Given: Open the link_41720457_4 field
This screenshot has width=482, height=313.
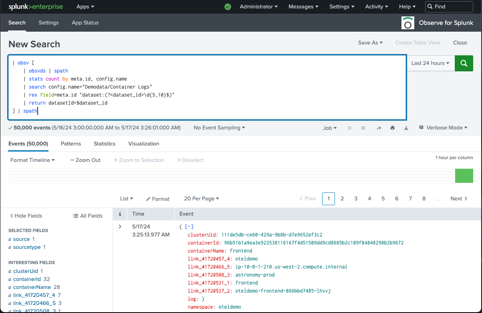Looking at the screenshot, I should pos(34,295).
